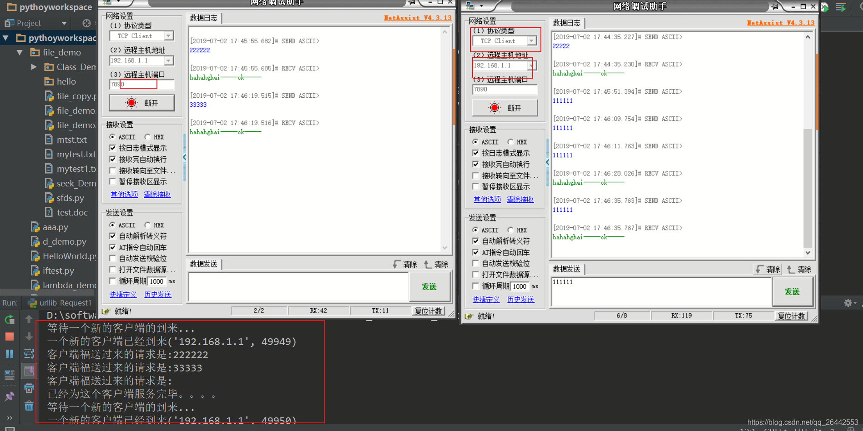Clear console output with trash icon
The height and width of the screenshot is (431, 863).
tap(29, 406)
